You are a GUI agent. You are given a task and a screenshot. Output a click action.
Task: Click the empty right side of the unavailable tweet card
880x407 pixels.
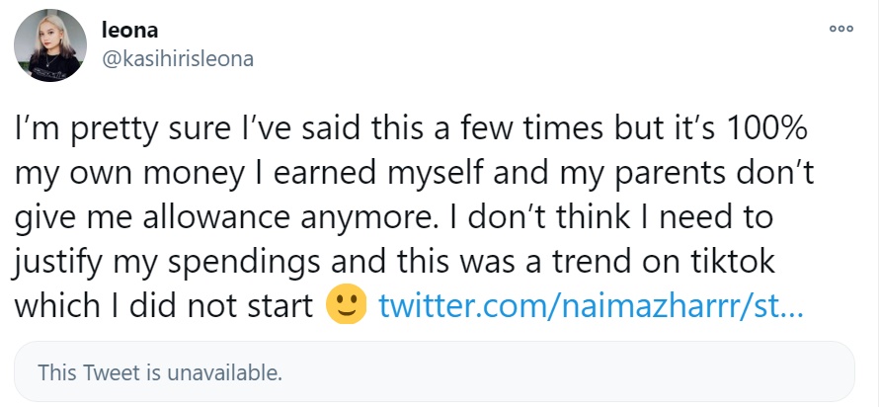point(617,371)
